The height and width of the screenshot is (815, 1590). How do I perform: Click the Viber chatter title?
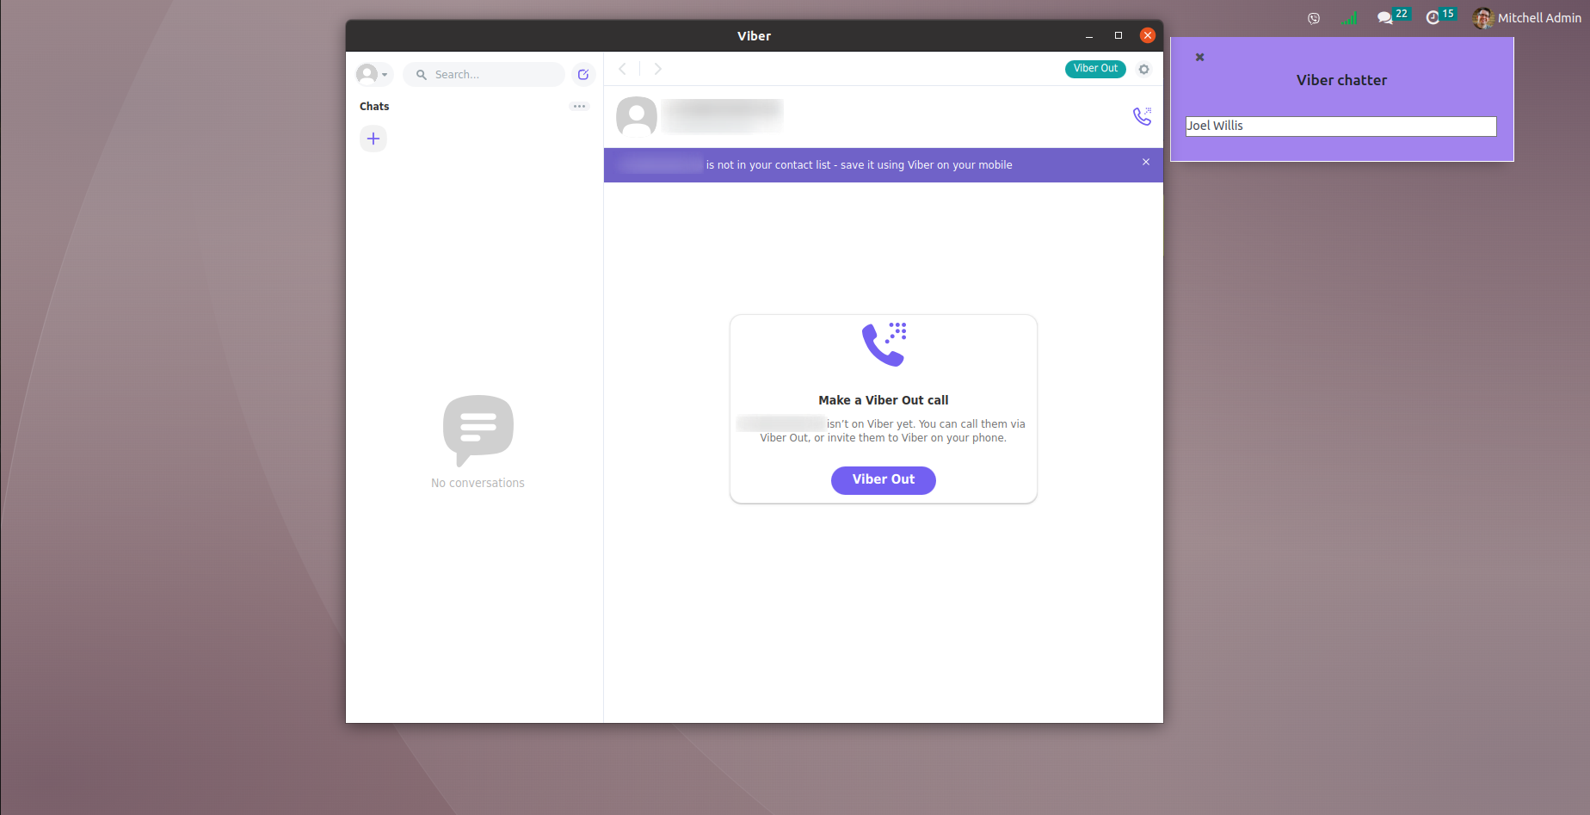[1341, 80]
